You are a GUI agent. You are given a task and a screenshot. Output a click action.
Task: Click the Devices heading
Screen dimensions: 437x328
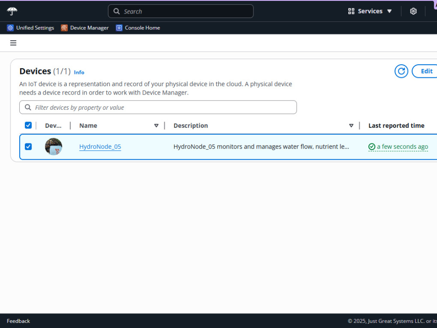(x=35, y=71)
